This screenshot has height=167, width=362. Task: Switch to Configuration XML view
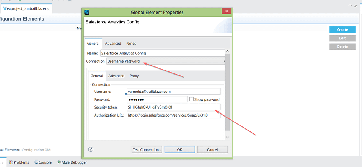point(37,150)
